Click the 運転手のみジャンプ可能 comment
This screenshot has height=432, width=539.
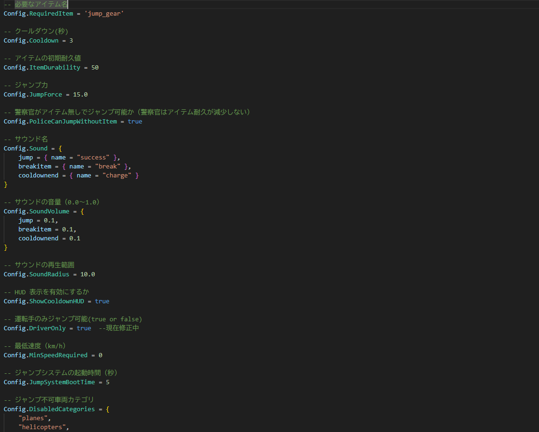[73, 319]
